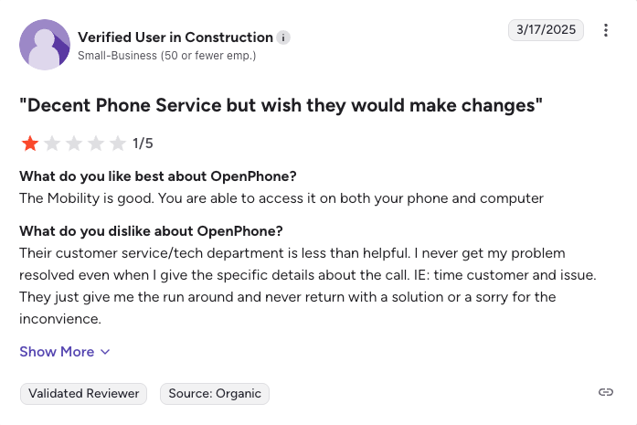Viewport: 637px width, 425px height.
Task: Click the review title about Decent Phone Service
Action: coord(281,105)
